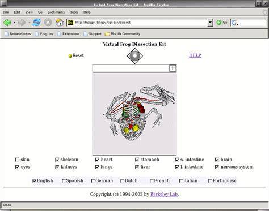Open the Berkeley Lab link
The image size is (269, 211).
(164, 194)
